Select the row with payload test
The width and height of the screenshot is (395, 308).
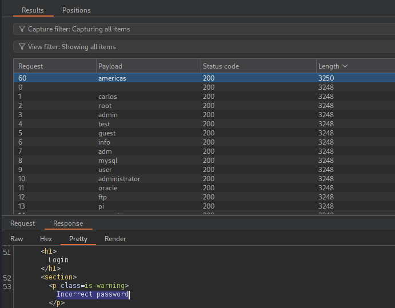pos(204,124)
